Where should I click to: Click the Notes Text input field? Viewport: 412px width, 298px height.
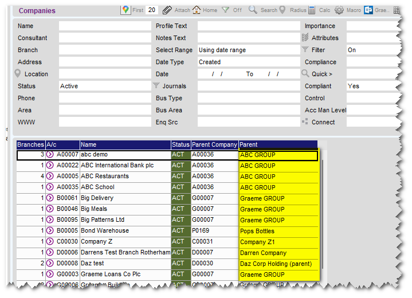[x=249, y=38]
